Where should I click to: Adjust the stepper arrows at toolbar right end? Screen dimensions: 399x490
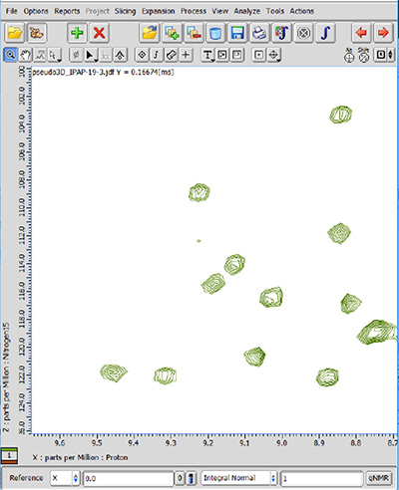coord(391,55)
